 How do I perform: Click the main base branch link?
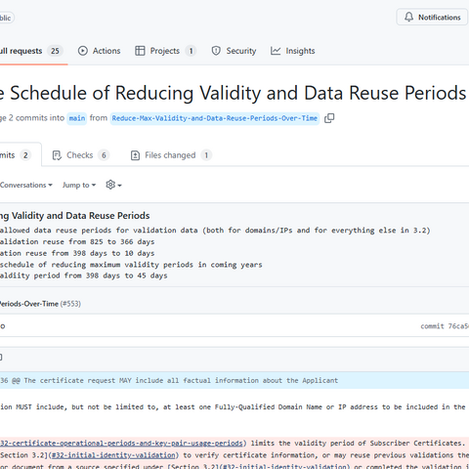[77, 118]
